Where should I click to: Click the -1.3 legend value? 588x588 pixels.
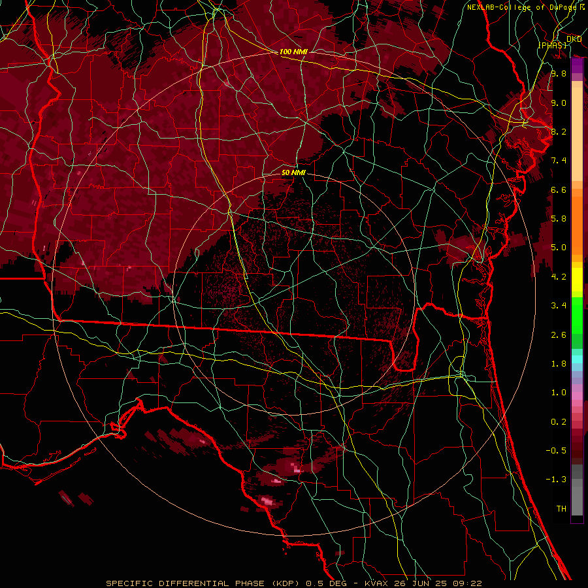(556, 480)
